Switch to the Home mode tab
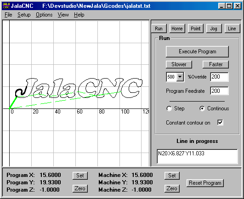 click(177, 28)
